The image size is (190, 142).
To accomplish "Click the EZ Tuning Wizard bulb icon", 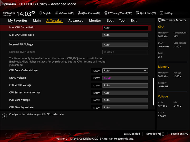I will click(x=106, y=13).
